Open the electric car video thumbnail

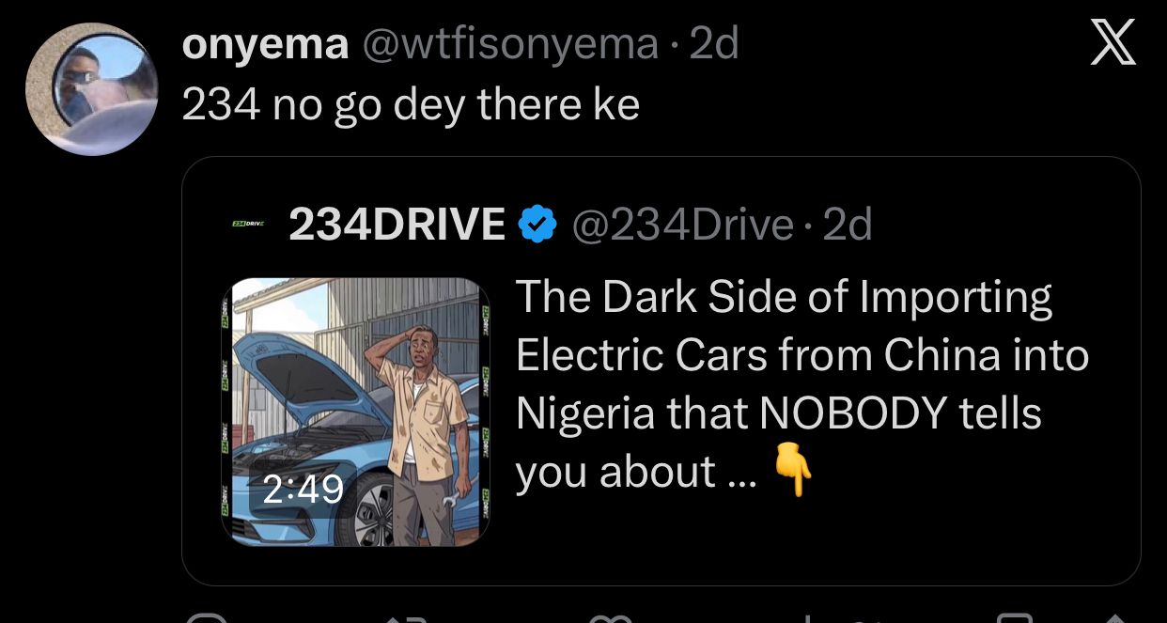[x=355, y=412]
